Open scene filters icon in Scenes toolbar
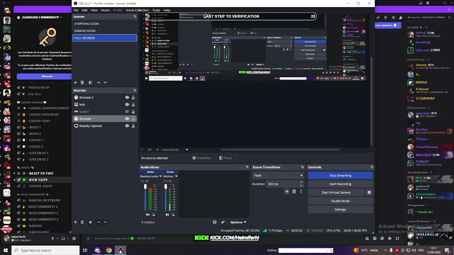Image resolution: width=454 pixels, height=255 pixels. [90, 83]
